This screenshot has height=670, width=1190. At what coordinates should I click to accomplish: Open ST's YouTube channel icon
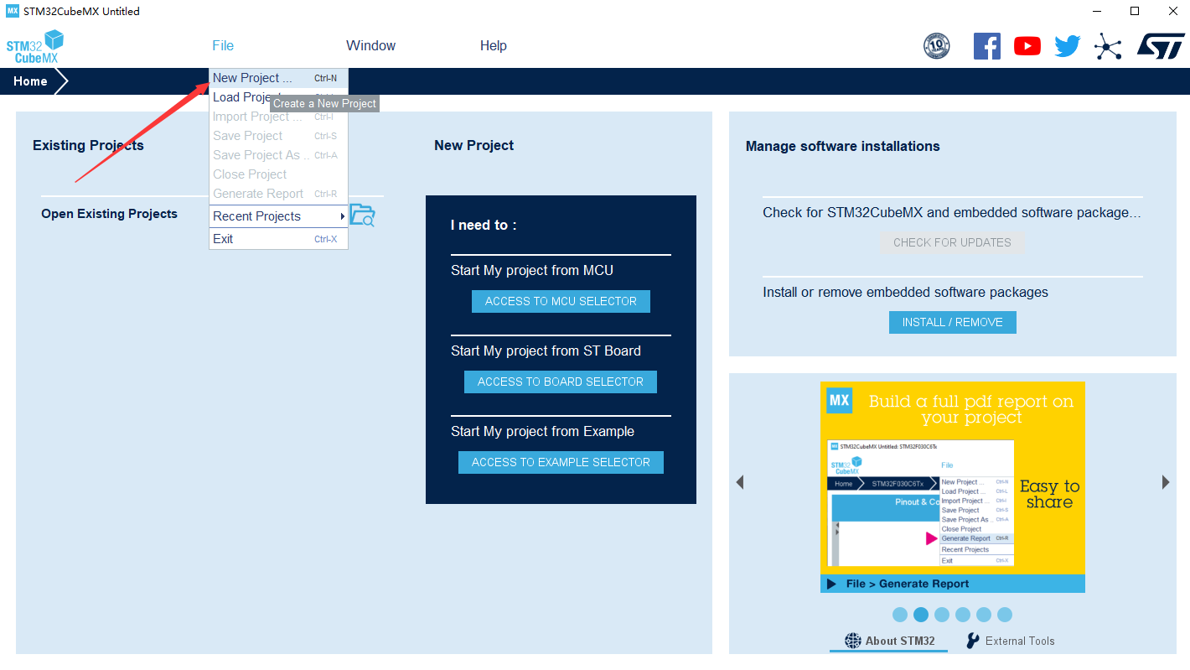pyautogui.click(x=1027, y=46)
